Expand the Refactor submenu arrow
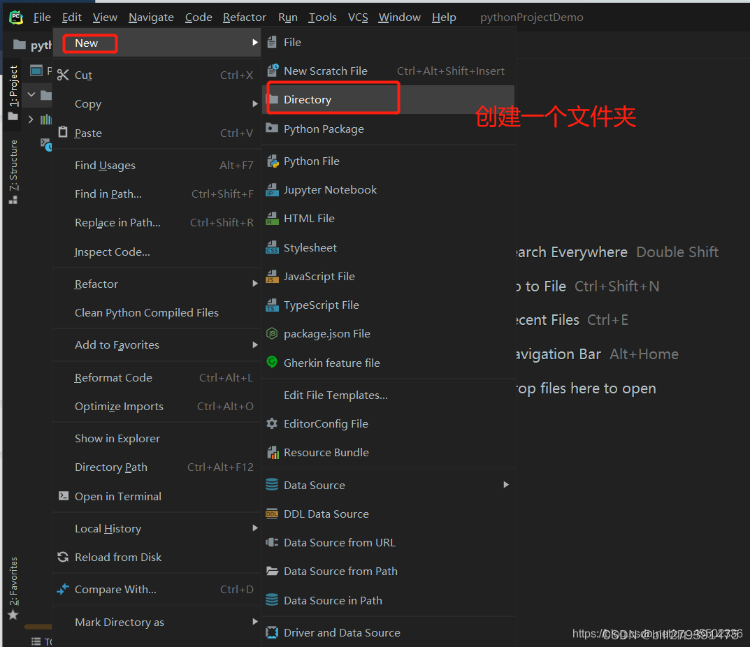Screen dimensions: 750x647 click(255, 284)
